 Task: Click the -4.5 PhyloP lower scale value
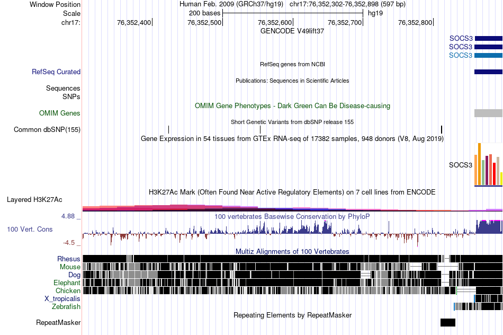pyautogui.click(x=69, y=243)
